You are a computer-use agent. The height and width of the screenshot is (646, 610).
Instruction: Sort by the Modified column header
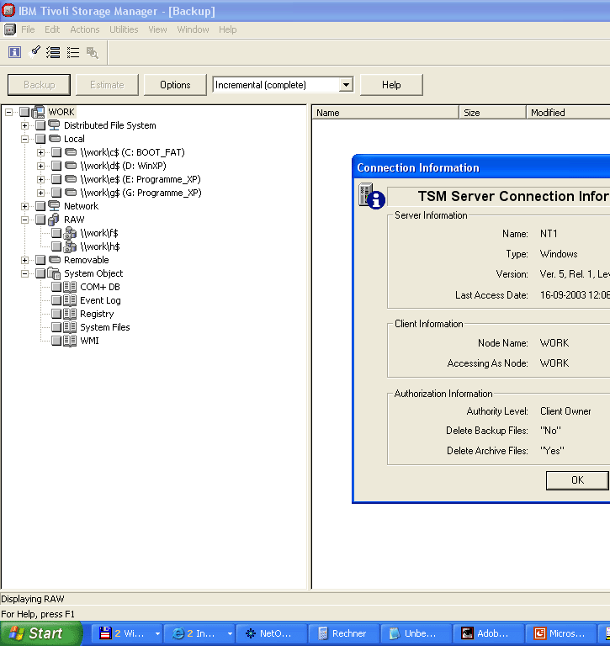[x=569, y=113]
